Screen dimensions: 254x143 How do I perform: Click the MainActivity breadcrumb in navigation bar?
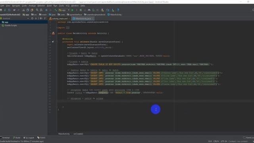point(115,15)
